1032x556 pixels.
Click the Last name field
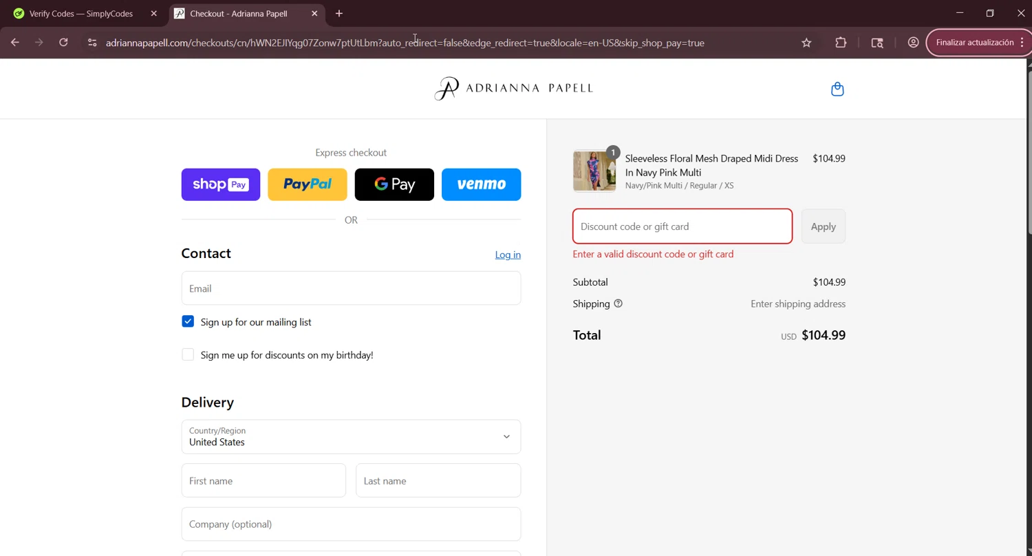coord(438,480)
